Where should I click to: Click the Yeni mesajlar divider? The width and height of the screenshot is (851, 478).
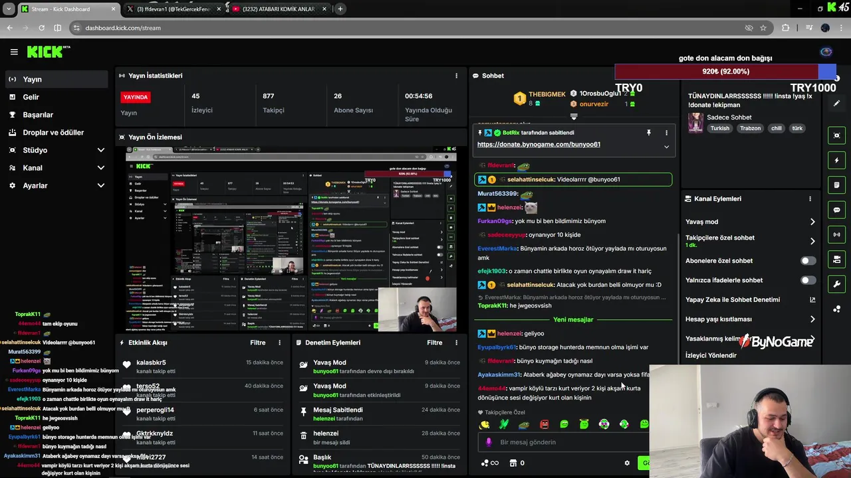[573, 319]
